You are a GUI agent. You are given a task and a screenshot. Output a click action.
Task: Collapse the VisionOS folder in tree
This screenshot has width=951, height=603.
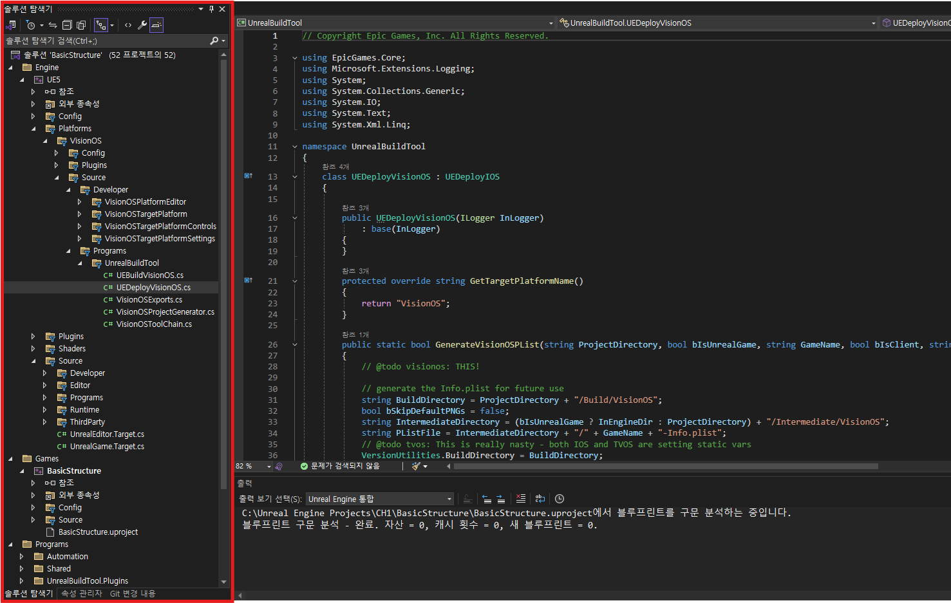click(46, 141)
